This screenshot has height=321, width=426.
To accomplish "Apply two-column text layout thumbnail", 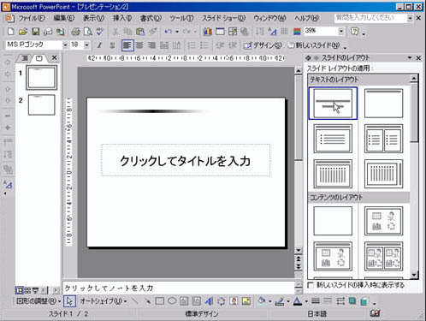I will [383, 139].
